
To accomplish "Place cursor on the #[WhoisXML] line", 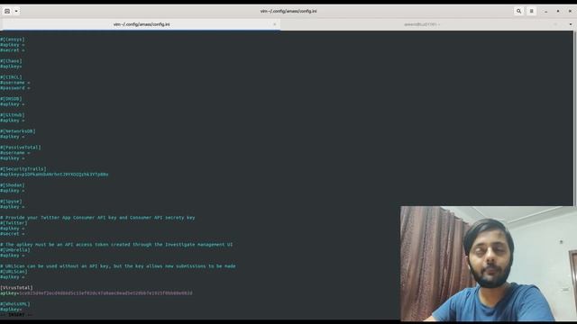I will pyautogui.click(x=15, y=304).
